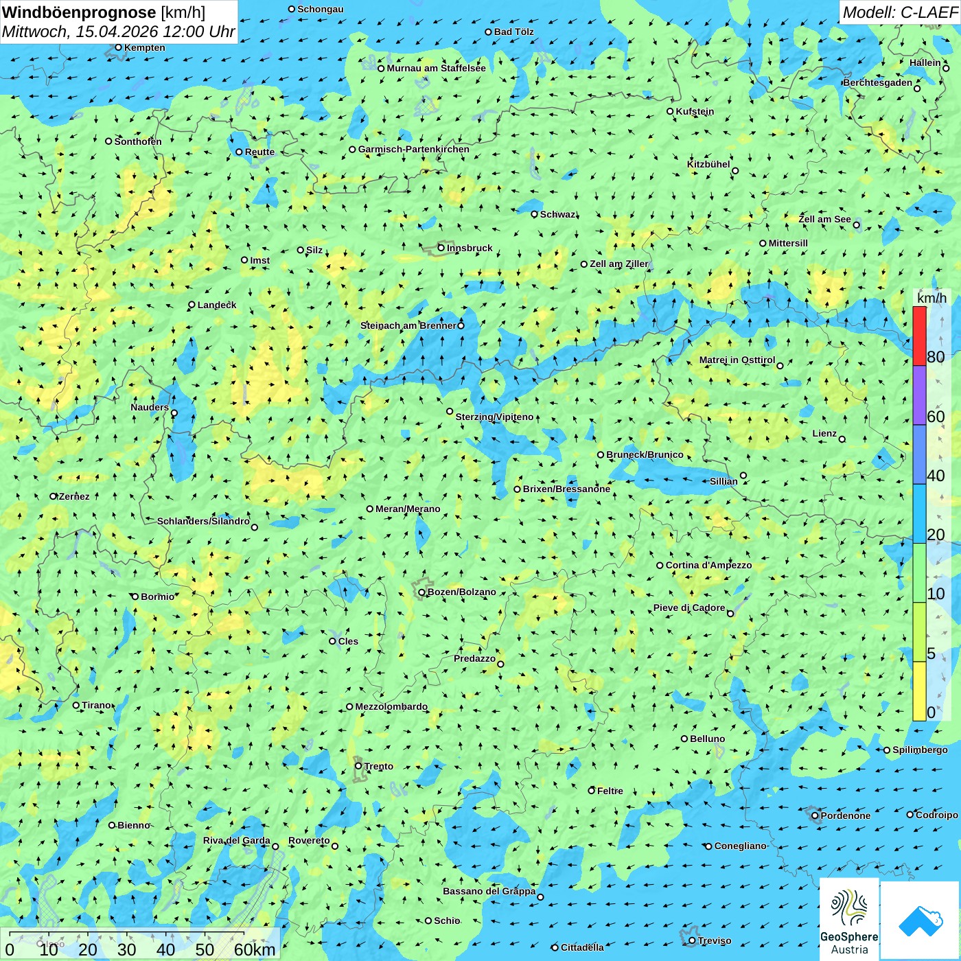
Task: Click the Pordenone label
Action: coord(846,815)
